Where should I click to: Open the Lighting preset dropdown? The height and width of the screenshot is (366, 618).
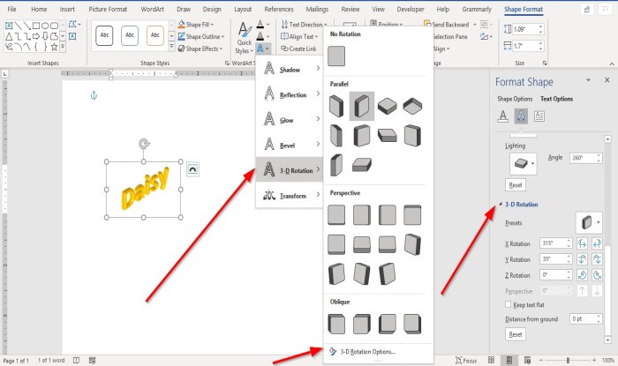[521, 163]
